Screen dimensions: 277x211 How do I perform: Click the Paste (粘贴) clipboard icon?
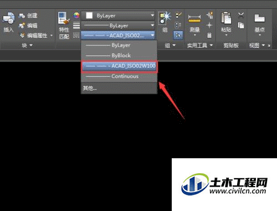click(x=226, y=18)
